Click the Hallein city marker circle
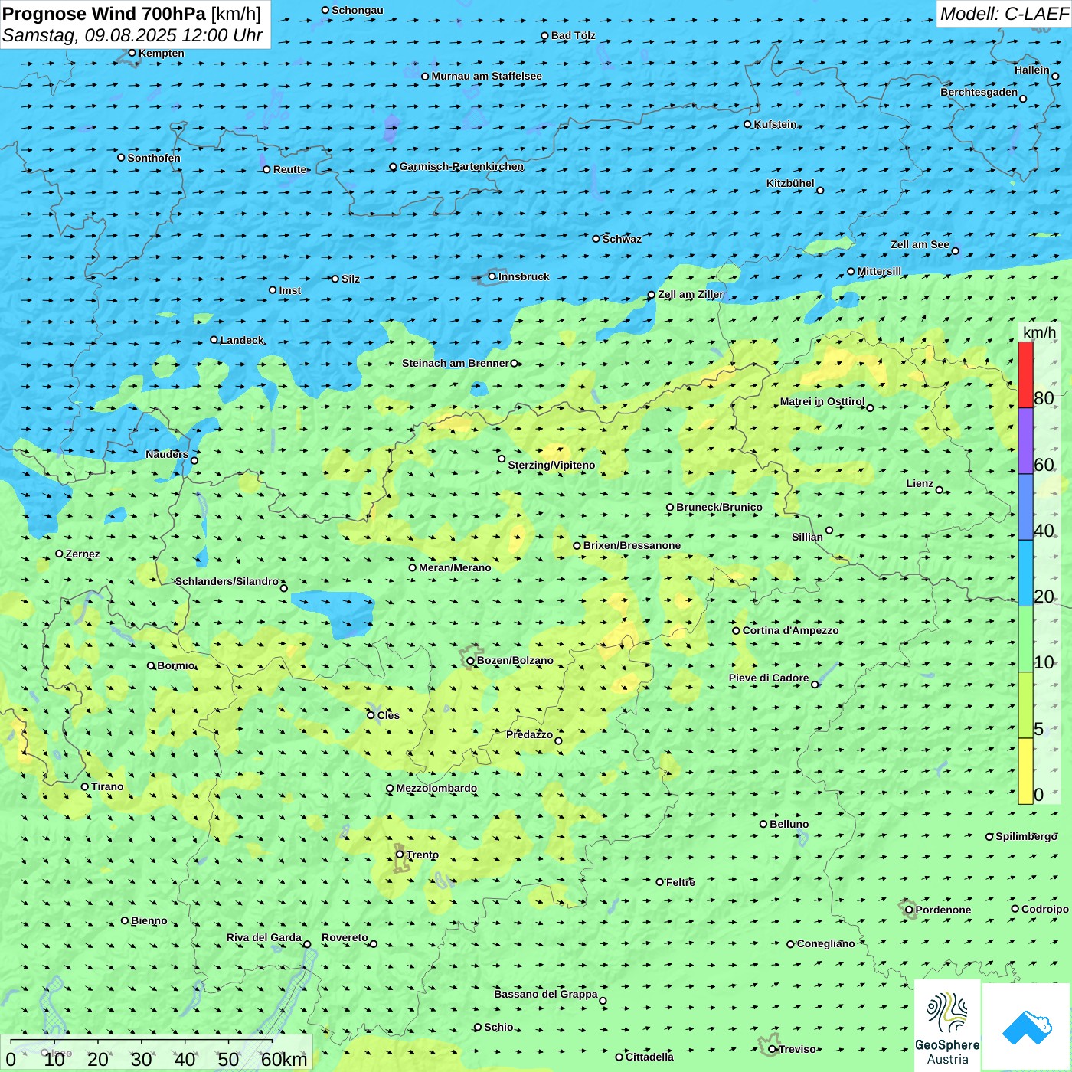The image size is (1072, 1072). (1055, 77)
